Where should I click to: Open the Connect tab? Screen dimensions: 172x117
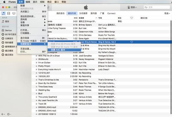[111, 13]
